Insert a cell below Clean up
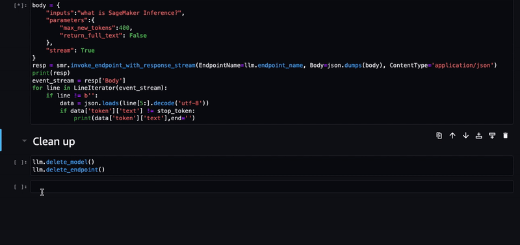Viewport: 520px width, 245px height. pyautogui.click(x=492, y=135)
